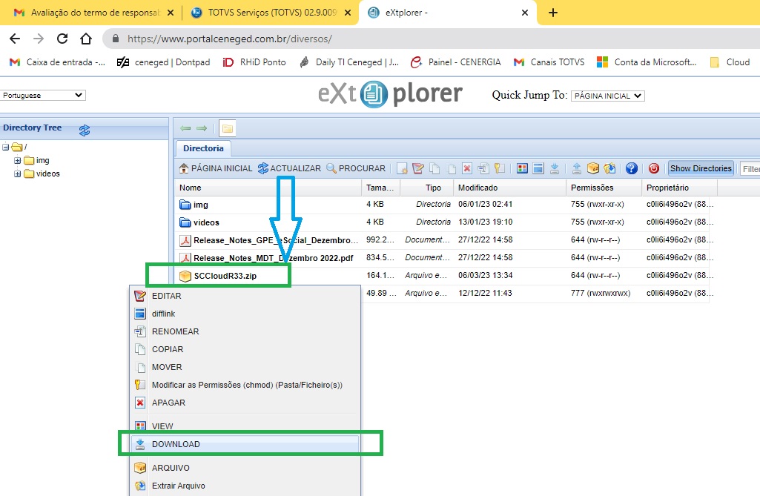Click the chmod key icon in toolbar
The image size is (760, 496).
(x=499, y=168)
